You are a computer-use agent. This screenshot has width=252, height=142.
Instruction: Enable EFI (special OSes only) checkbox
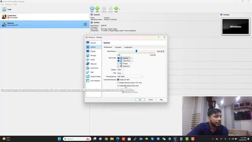pos(118,86)
